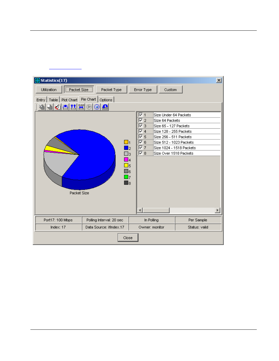
Task: Click the 'Size 512 - 1023 Packets' text
Action: 174,142
